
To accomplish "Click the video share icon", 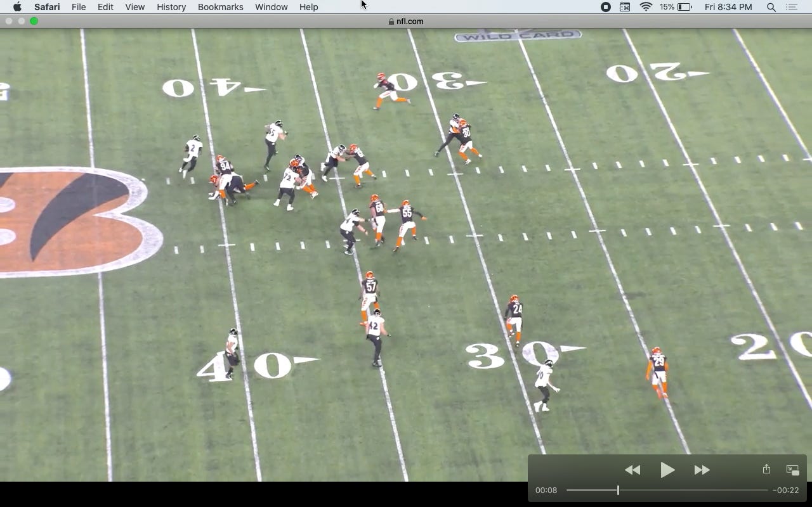I will tap(766, 469).
